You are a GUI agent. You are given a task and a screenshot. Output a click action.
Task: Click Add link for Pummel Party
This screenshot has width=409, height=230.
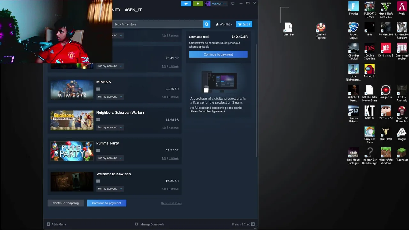164,158
